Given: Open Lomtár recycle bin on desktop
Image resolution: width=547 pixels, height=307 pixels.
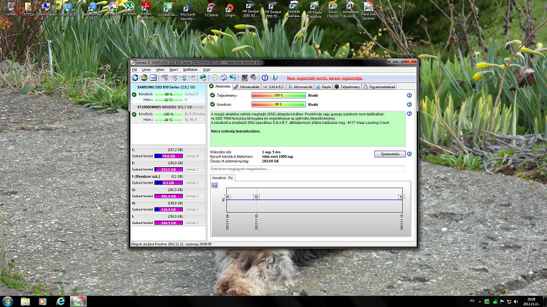Looking at the screenshot, I should [11, 10].
